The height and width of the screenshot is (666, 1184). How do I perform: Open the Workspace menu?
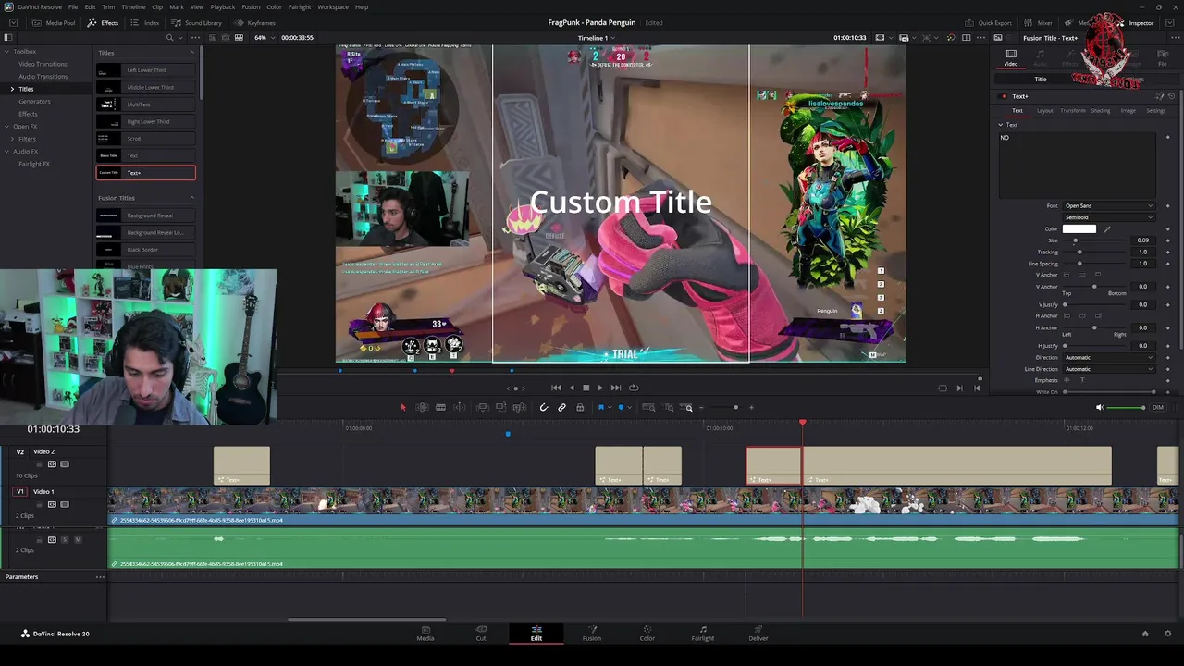point(333,6)
